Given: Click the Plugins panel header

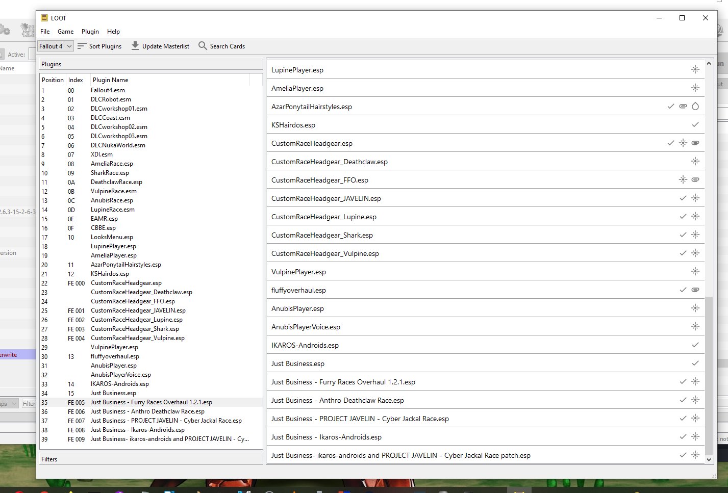Looking at the screenshot, I should [x=151, y=64].
